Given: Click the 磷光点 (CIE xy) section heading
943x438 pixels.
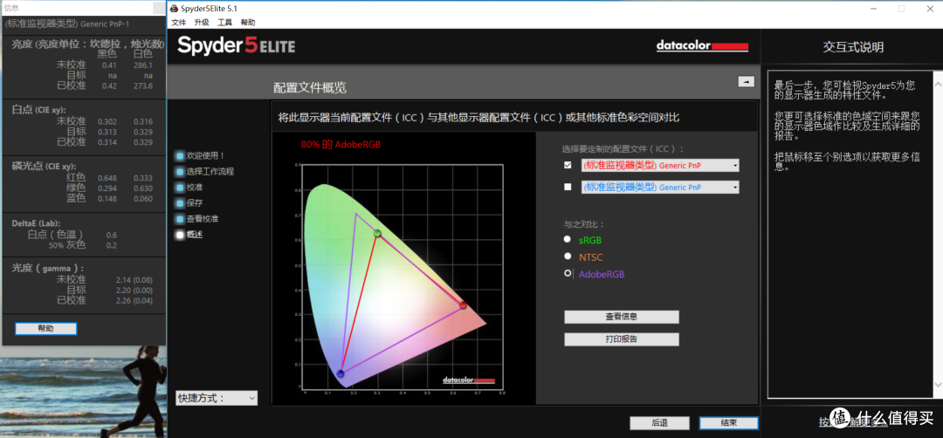Looking at the screenshot, I should click(x=44, y=167).
